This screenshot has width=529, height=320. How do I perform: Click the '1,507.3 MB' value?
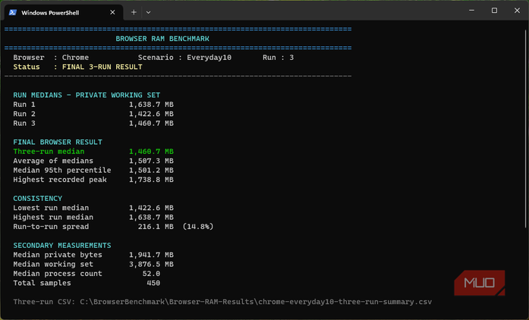[151, 161]
